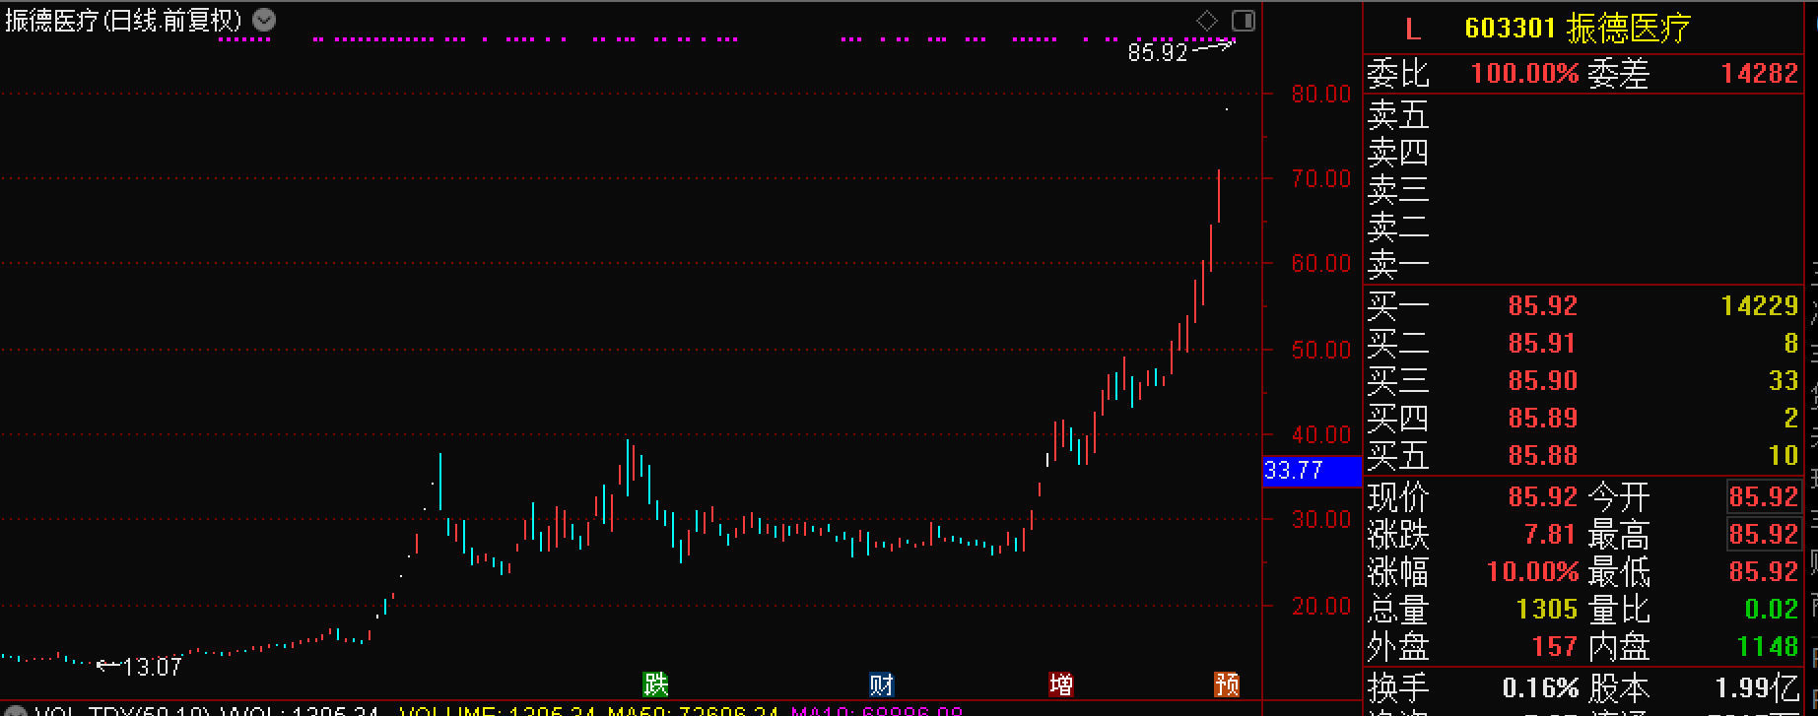Click the 外盘 value 157
This screenshot has width=1818, height=716.
[1555, 646]
